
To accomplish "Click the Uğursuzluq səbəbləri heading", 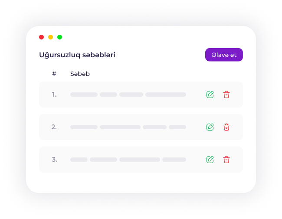I will click(77, 55).
